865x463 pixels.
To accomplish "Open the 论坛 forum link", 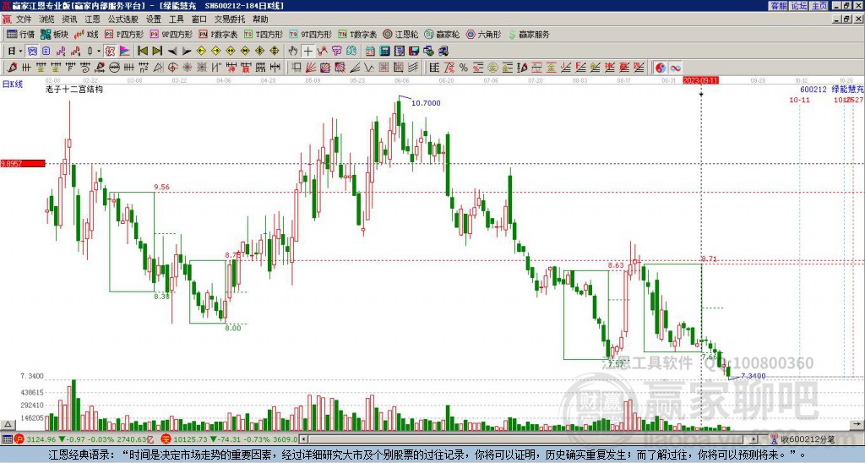I will point(798,6).
